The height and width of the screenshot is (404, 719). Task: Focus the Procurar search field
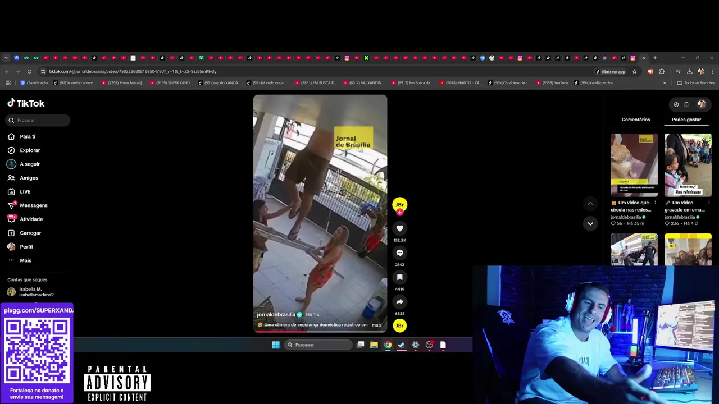click(38, 120)
